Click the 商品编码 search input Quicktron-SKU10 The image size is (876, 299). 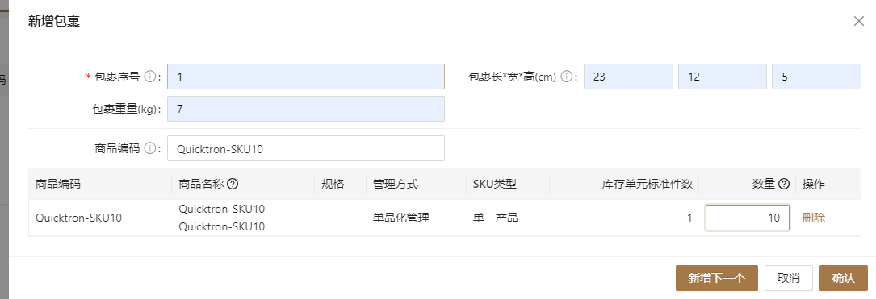[x=306, y=148]
